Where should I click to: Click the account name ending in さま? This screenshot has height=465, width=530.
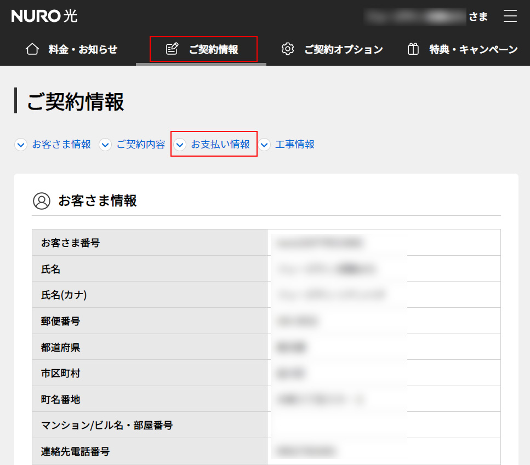click(x=426, y=16)
